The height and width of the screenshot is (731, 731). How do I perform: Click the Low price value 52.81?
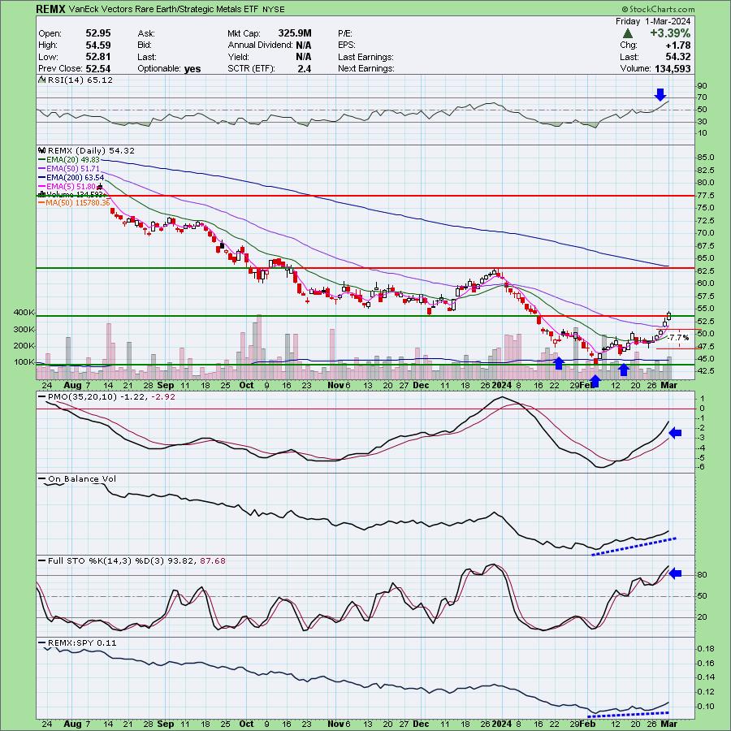[x=98, y=57]
